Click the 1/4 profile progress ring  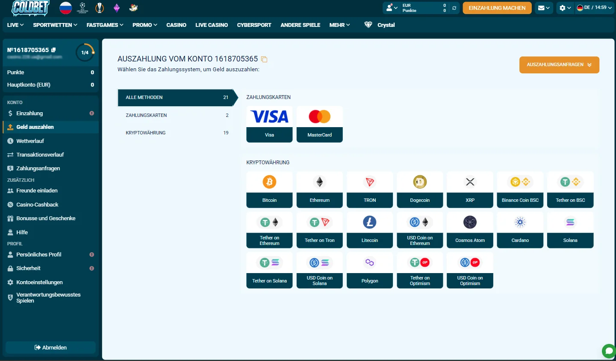(x=85, y=52)
